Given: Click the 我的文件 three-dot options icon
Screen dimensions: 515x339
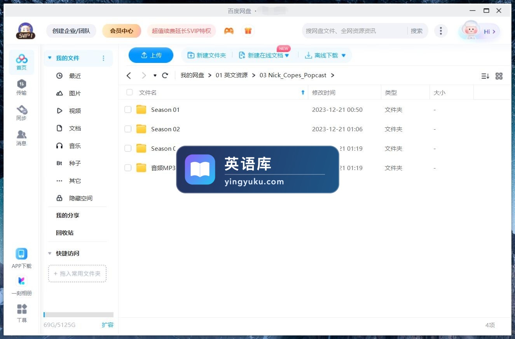Looking at the screenshot, I should 103,58.
